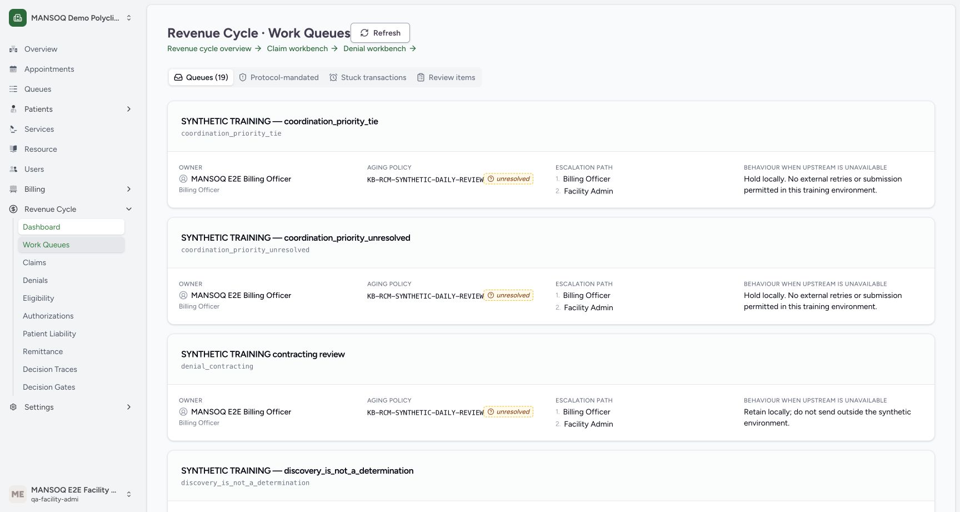Select the Queues (19) tab
The width and height of the screenshot is (960, 512).
(201, 77)
